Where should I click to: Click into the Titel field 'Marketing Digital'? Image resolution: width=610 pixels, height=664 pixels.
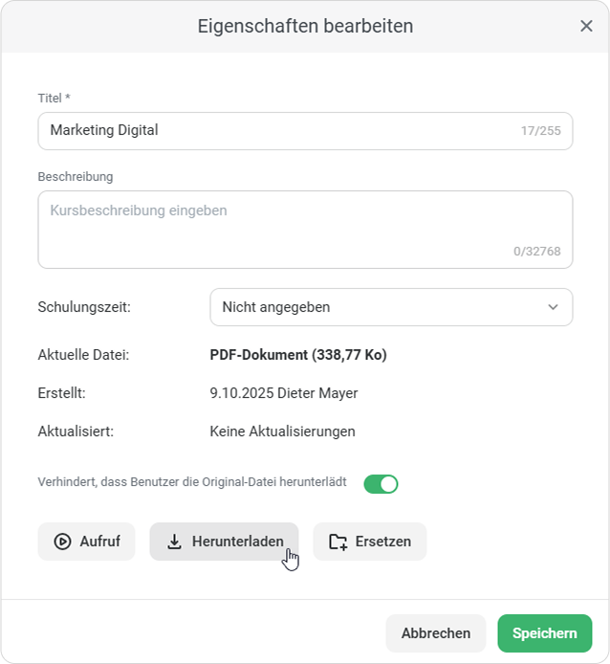tap(277, 130)
